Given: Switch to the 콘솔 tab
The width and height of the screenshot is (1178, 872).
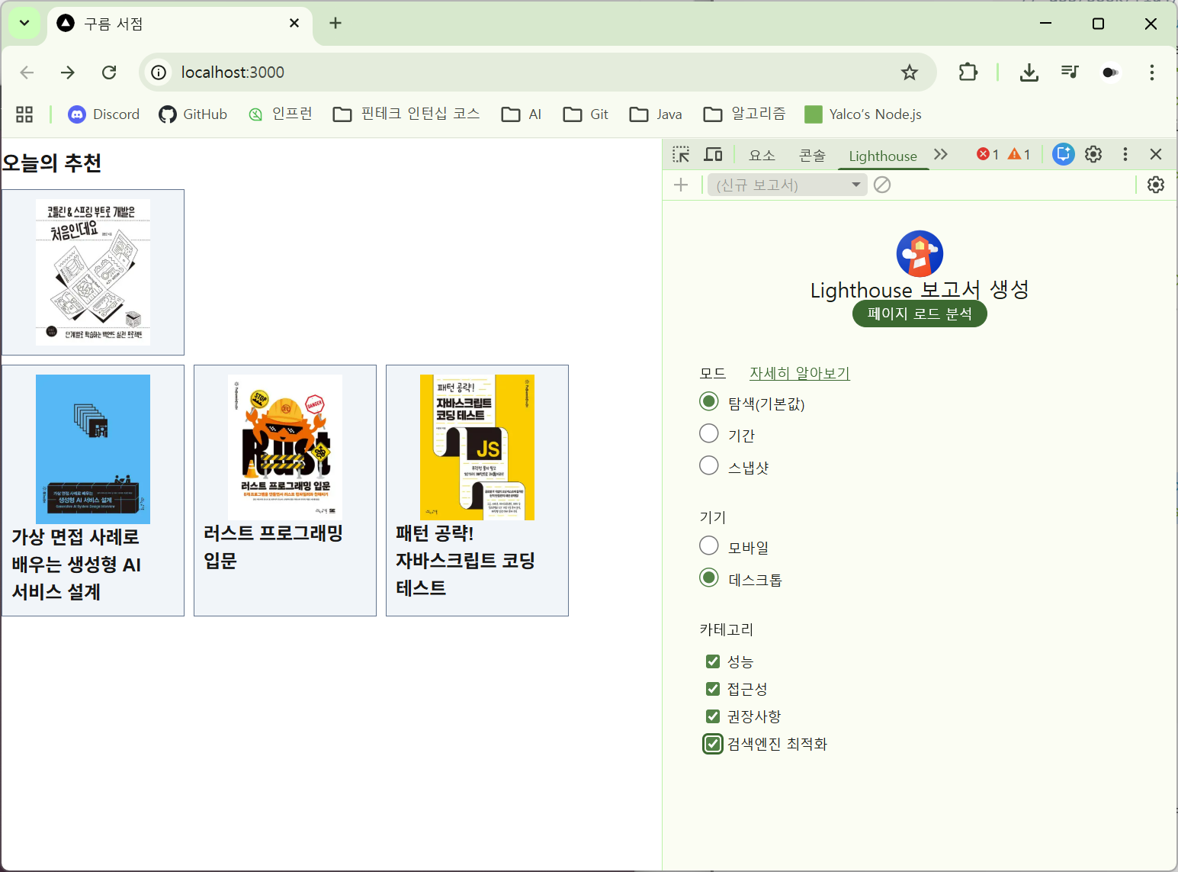Looking at the screenshot, I should click(x=812, y=156).
